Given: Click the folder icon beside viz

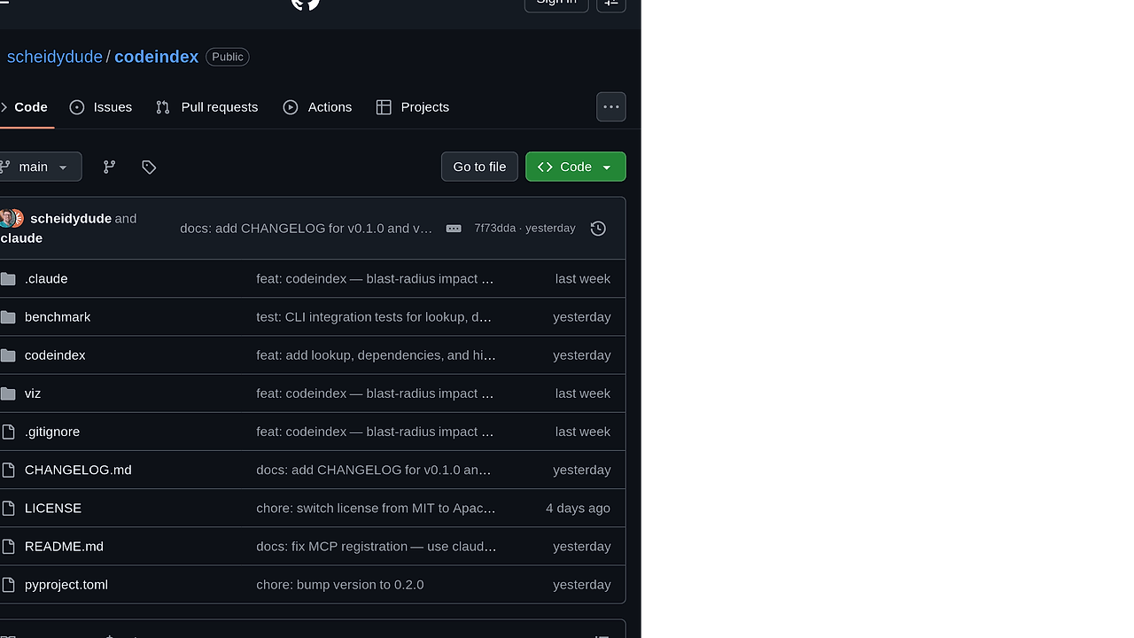Looking at the screenshot, I should (x=8, y=393).
